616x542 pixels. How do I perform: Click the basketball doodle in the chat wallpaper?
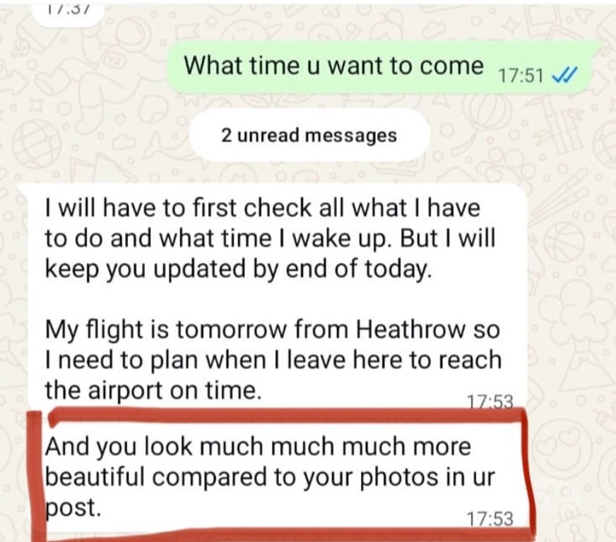click(x=563, y=241)
